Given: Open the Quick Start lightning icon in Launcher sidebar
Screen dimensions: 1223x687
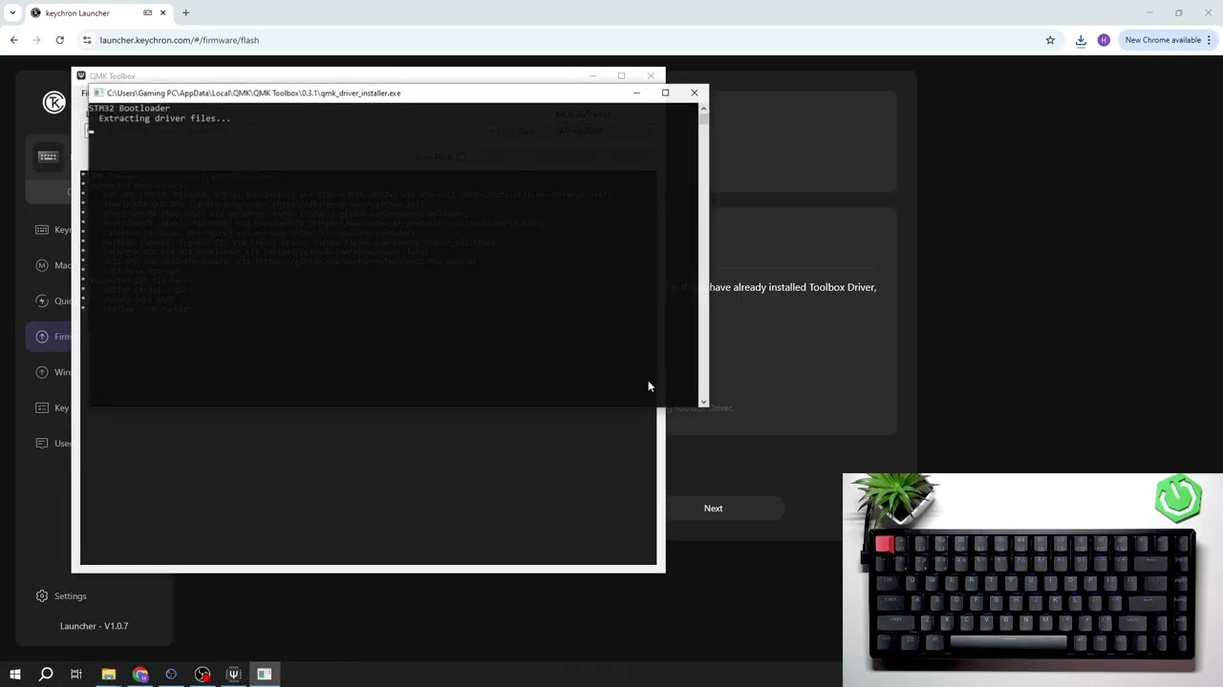Looking at the screenshot, I should pos(42,301).
